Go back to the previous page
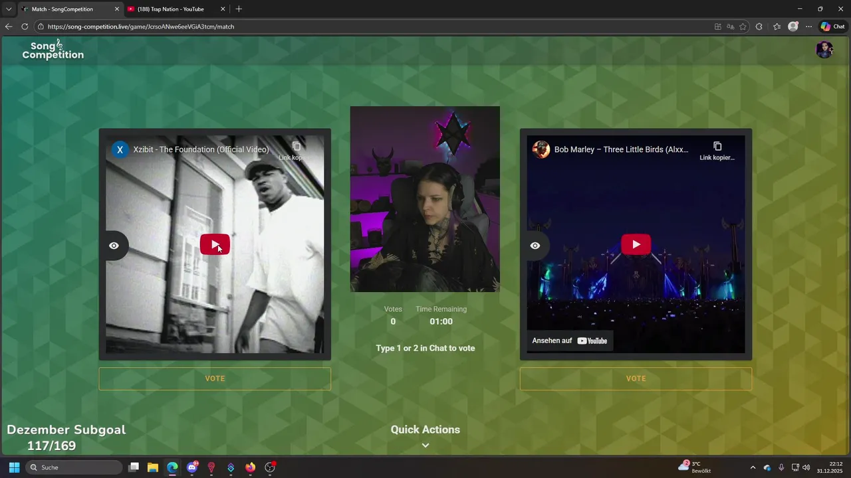The width and height of the screenshot is (851, 478). 9,27
